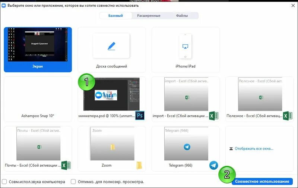
Task: Click the import - Excel (Сбой активации label
Action: 180,116
